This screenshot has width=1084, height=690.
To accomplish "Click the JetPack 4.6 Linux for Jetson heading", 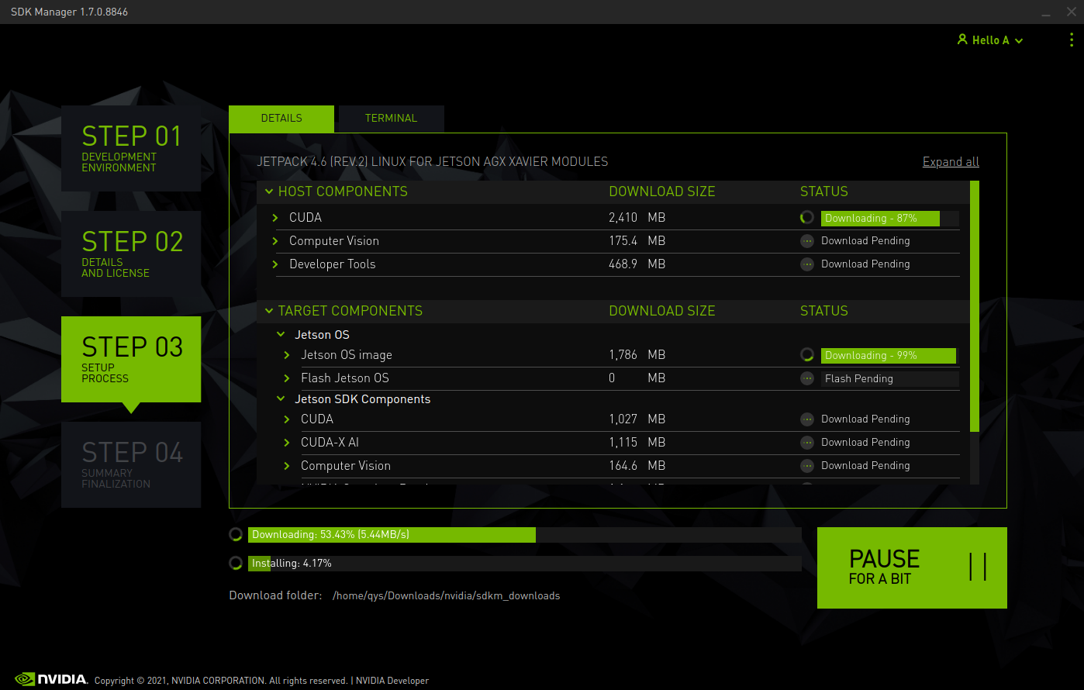I will click(x=433, y=162).
